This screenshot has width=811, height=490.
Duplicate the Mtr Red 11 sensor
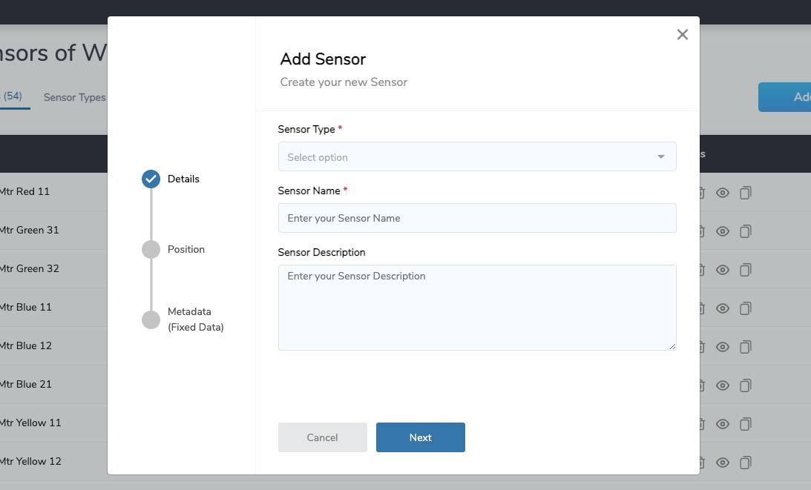(745, 191)
